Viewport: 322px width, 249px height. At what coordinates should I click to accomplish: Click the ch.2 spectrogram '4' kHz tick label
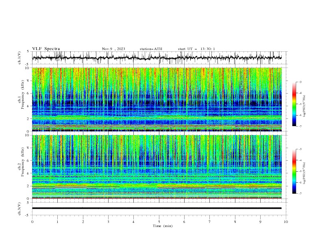pos(28,173)
